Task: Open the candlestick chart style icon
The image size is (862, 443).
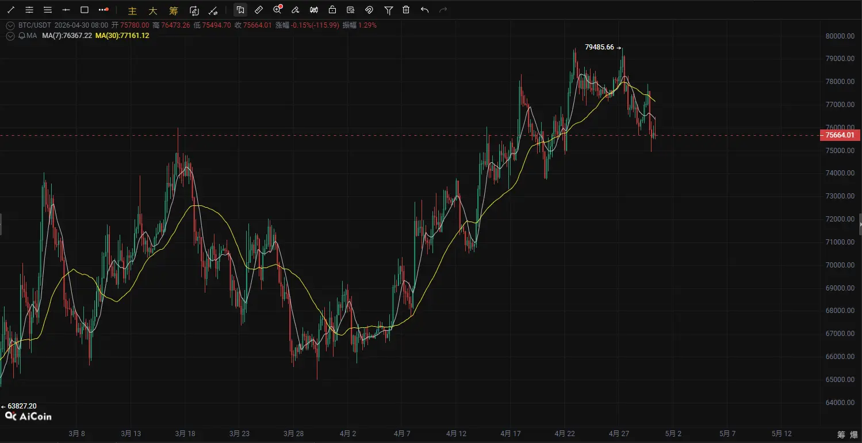Action: click(x=314, y=10)
